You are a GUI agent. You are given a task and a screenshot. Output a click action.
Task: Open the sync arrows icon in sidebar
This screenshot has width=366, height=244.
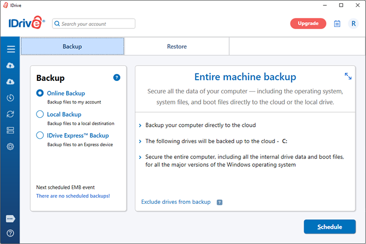coord(10,114)
